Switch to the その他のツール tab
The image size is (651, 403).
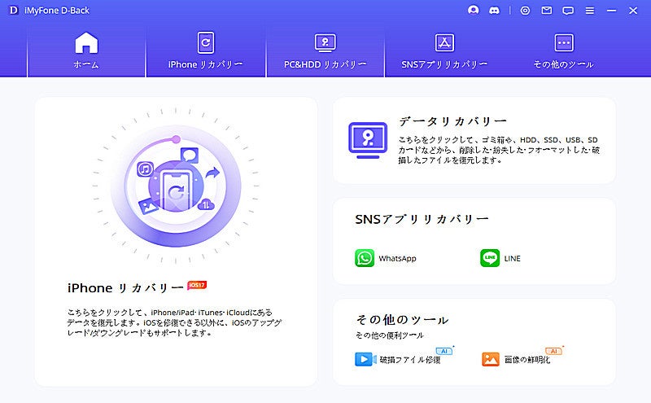(563, 51)
